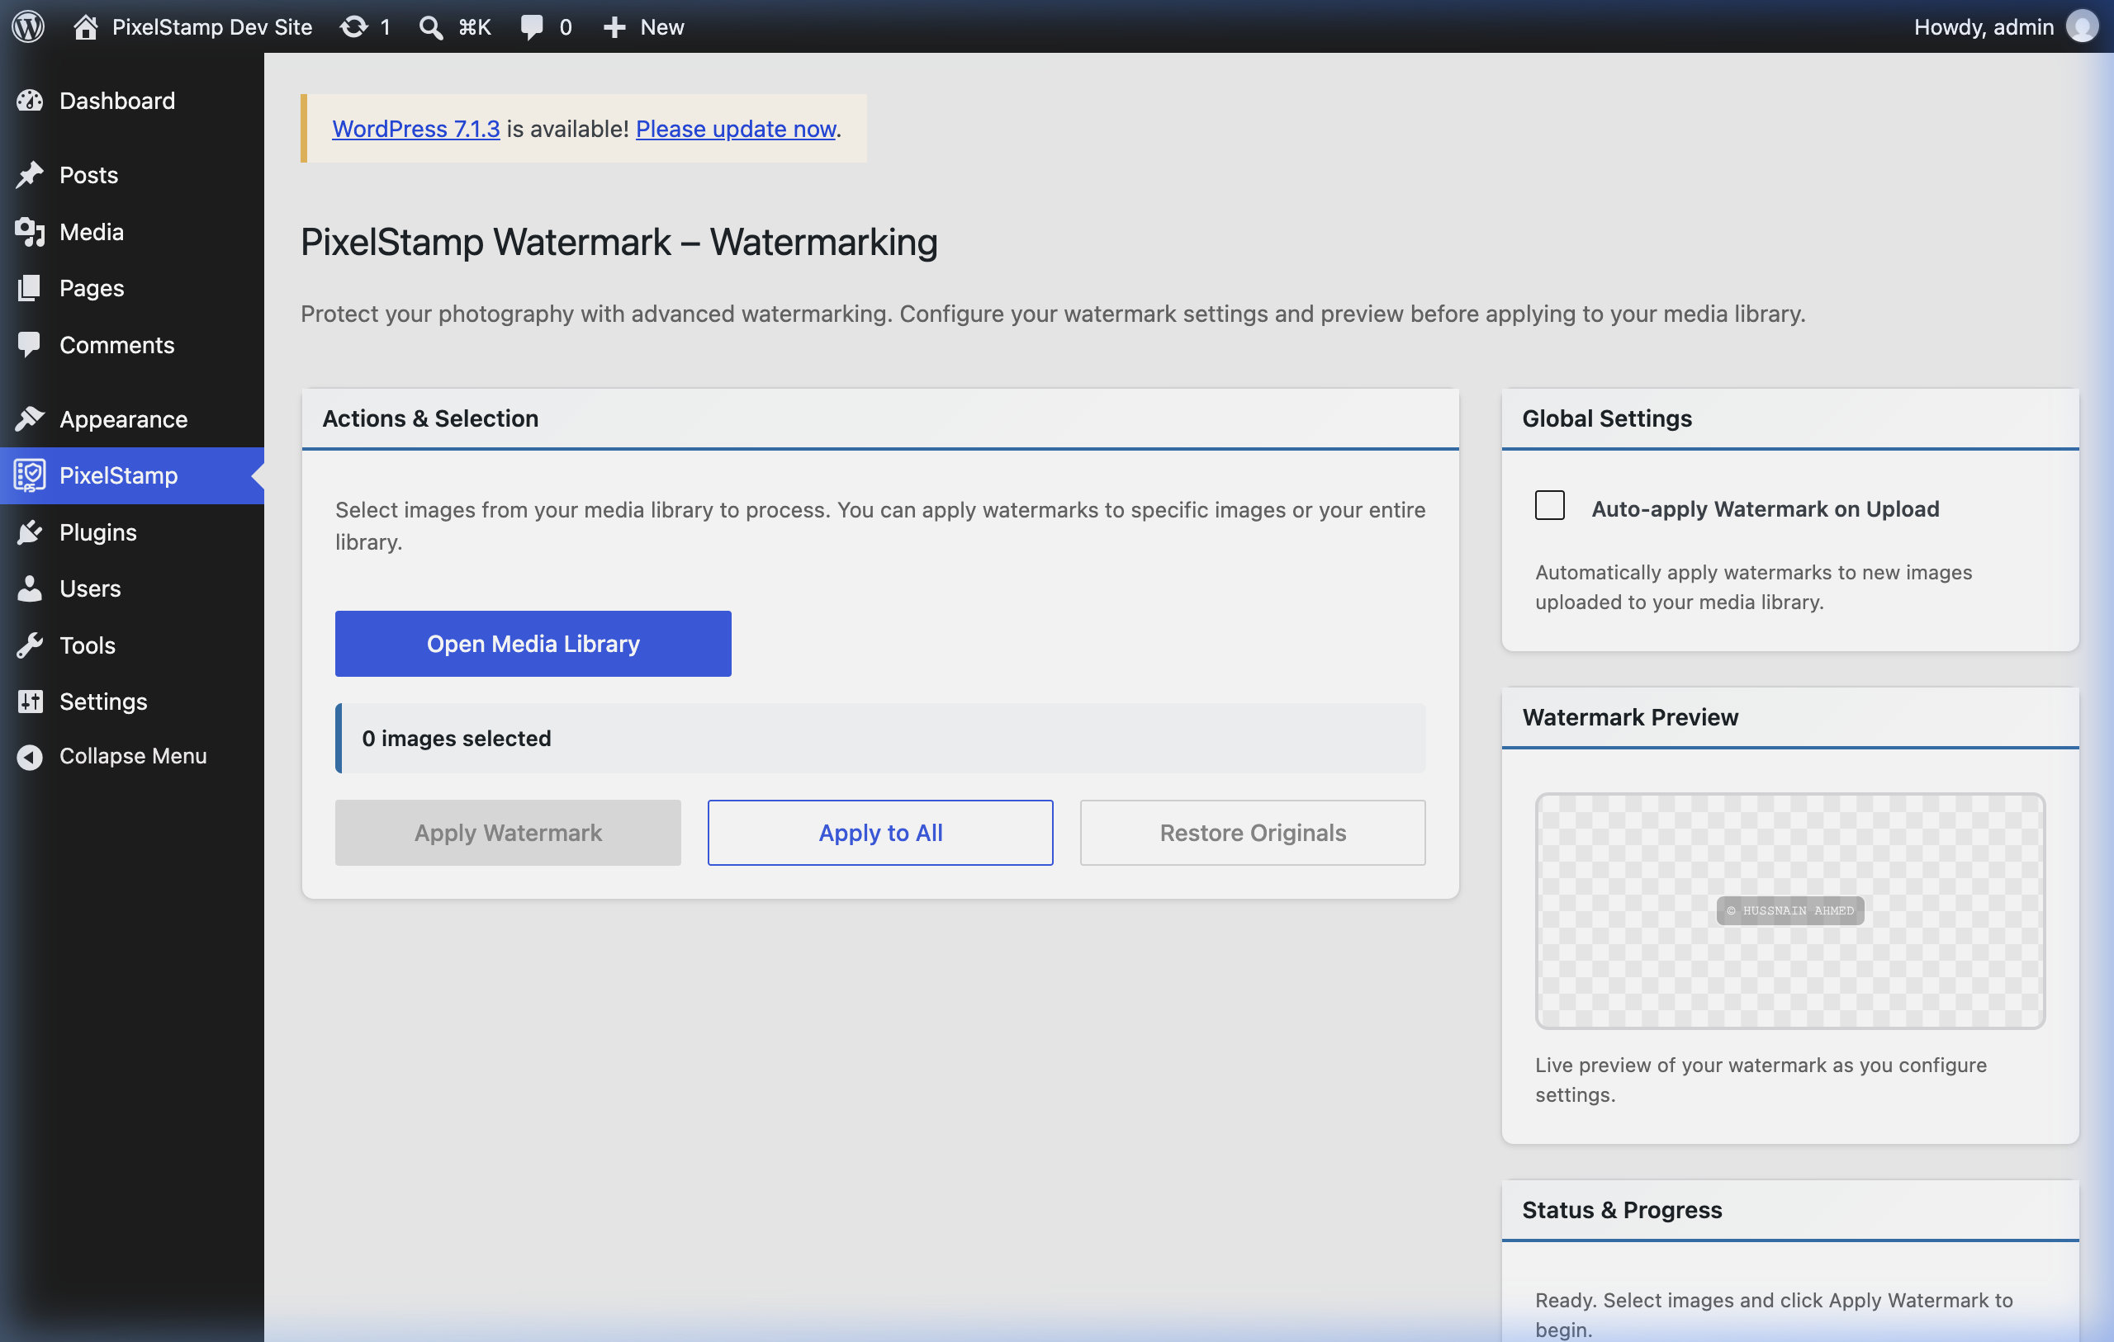Click the New label in admin bar
The width and height of the screenshot is (2114, 1342).
click(662, 27)
